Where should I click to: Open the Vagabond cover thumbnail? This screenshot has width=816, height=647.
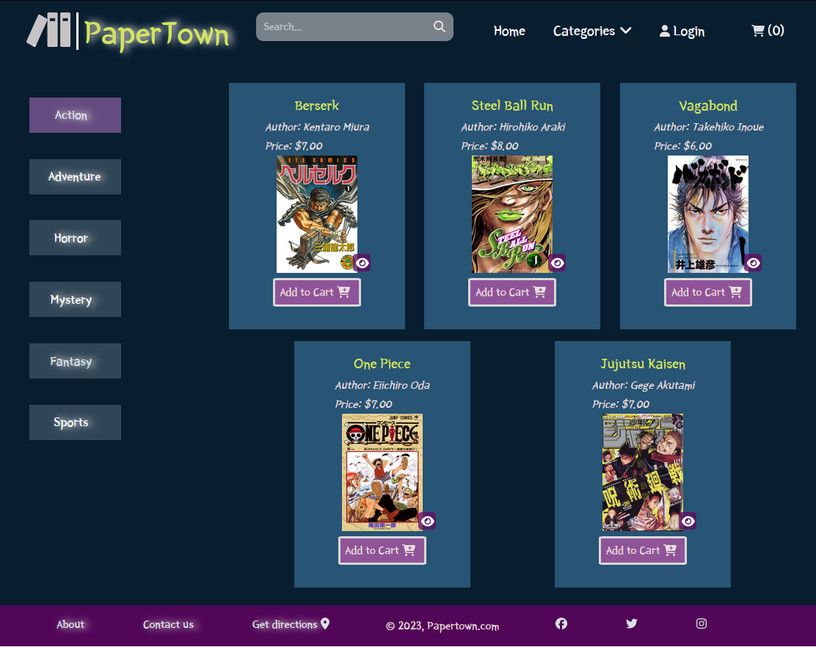click(x=706, y=213)
